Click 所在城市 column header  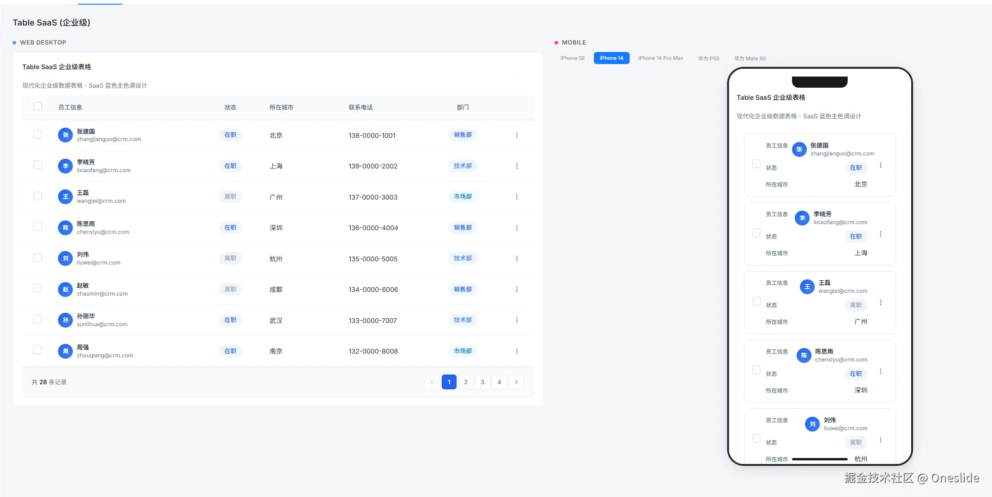point(281,107)
